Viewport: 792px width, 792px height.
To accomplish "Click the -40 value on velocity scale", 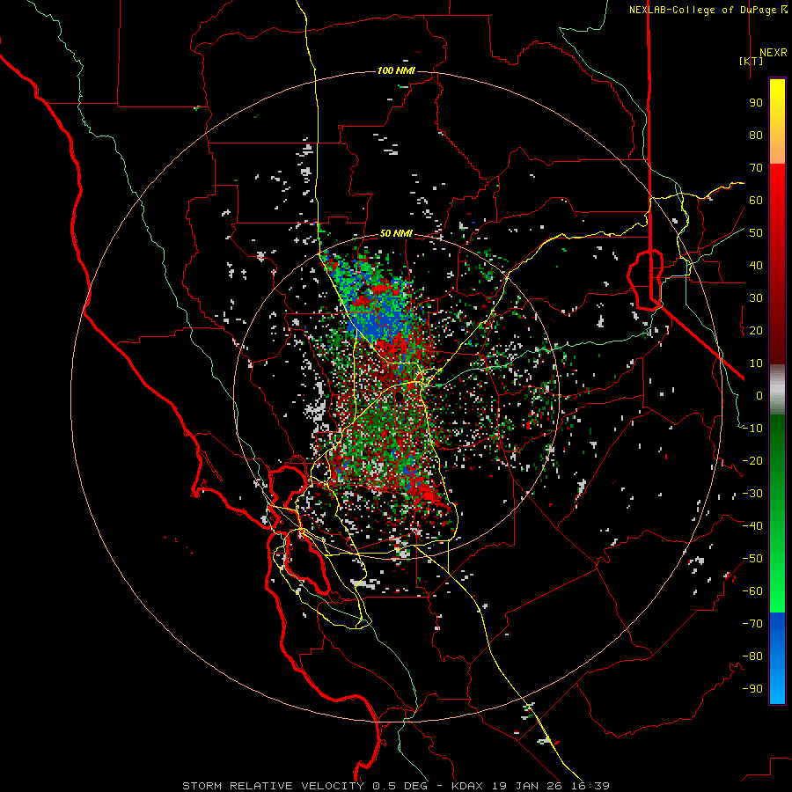I will pos(752,526).
